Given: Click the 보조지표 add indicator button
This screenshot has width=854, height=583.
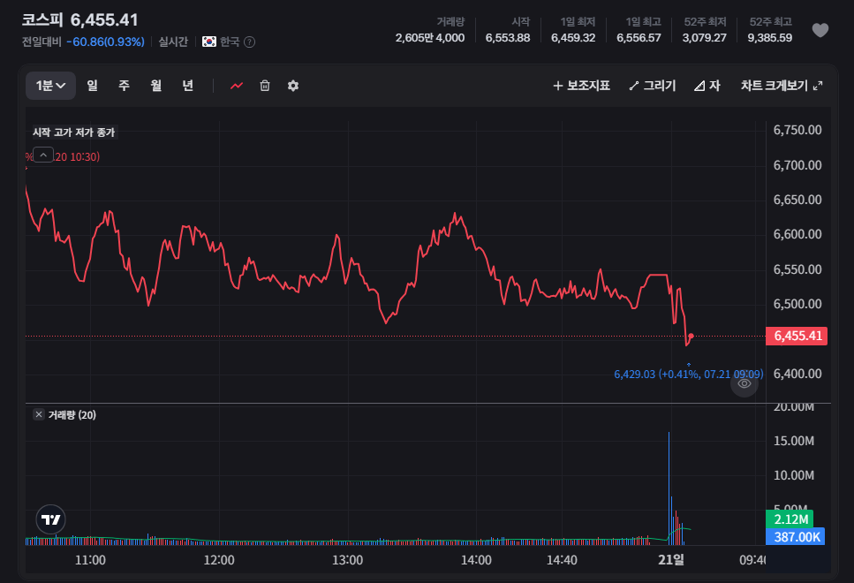Looking at the screenshot, I should pyautogui.click(x=581, y=86).
